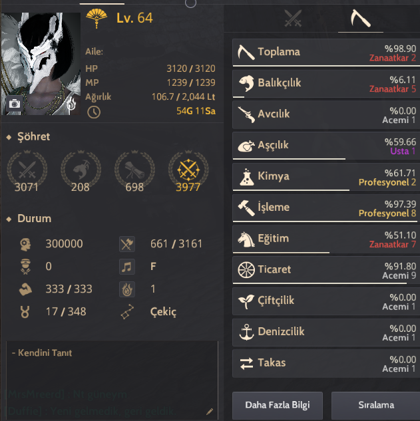The width and height of the screenshot is (420, 421).
Task: Click the Ticaret wagon wheel icon
Action: coord(246,269)
